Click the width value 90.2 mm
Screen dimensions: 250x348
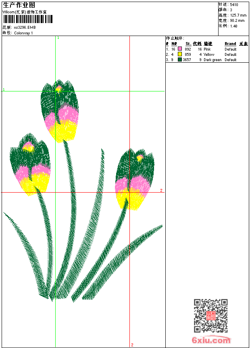pyautogui.click(x=237, y=21)
